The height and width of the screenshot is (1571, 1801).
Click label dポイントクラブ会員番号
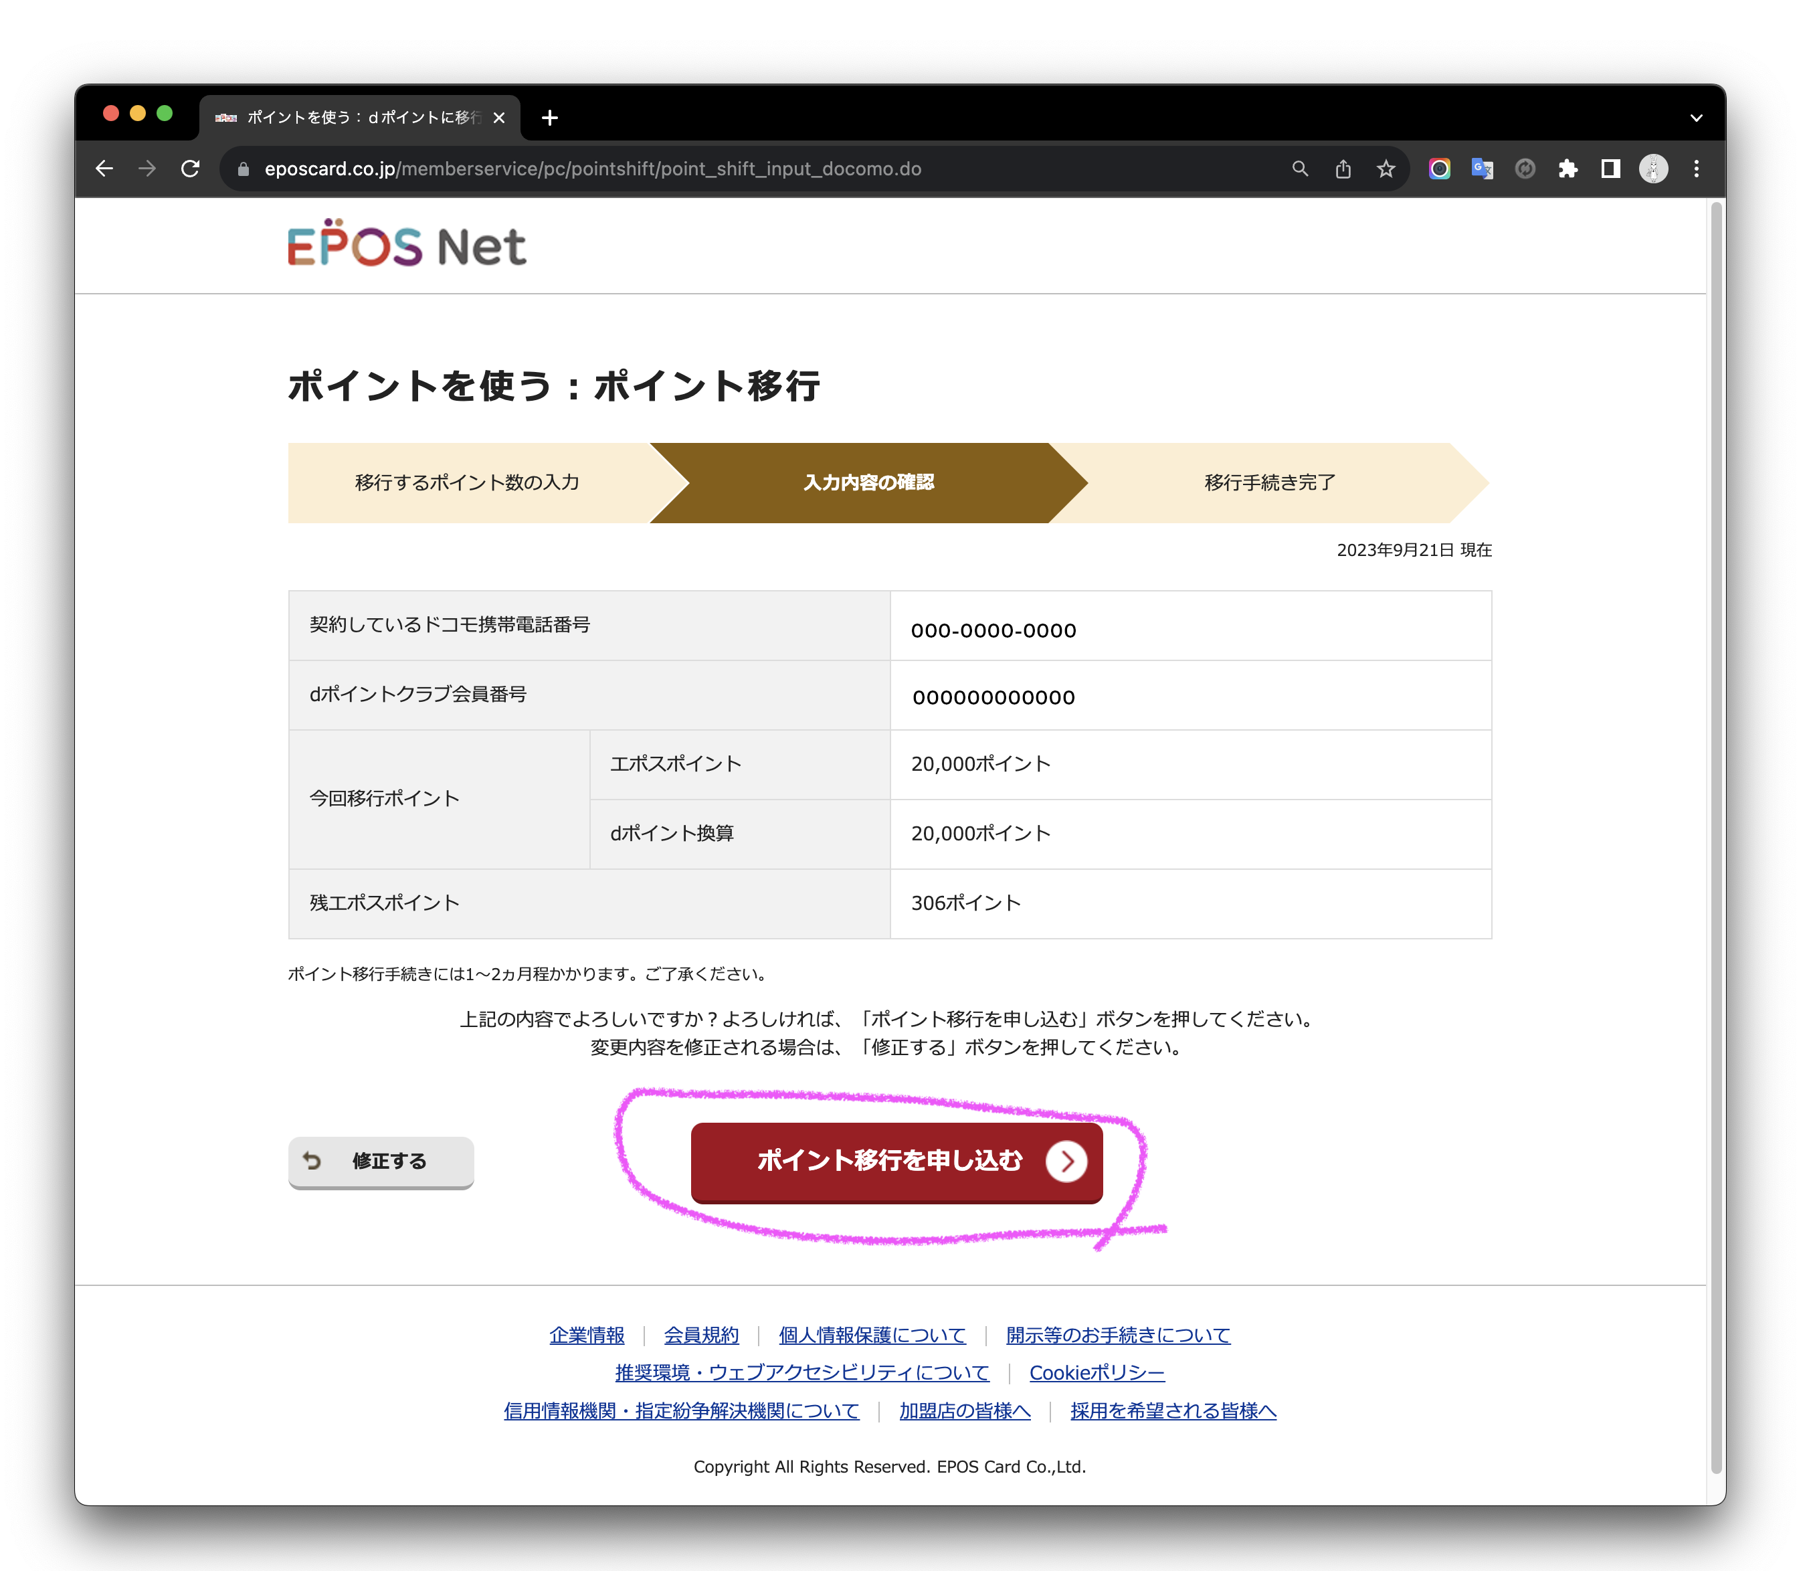point(418,693)
